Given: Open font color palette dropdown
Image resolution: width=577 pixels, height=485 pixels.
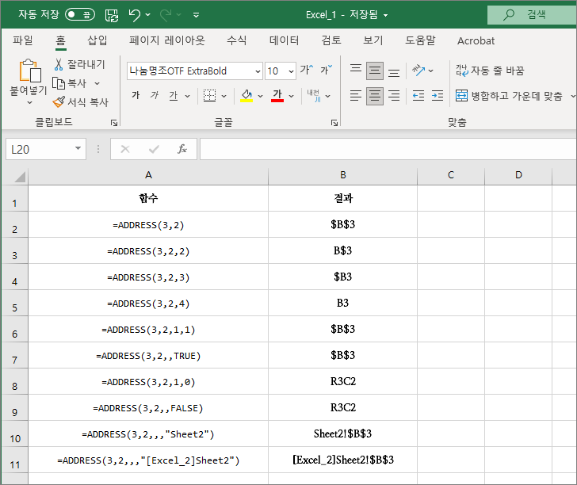Looking at the screenshot, I should point(291,96).
